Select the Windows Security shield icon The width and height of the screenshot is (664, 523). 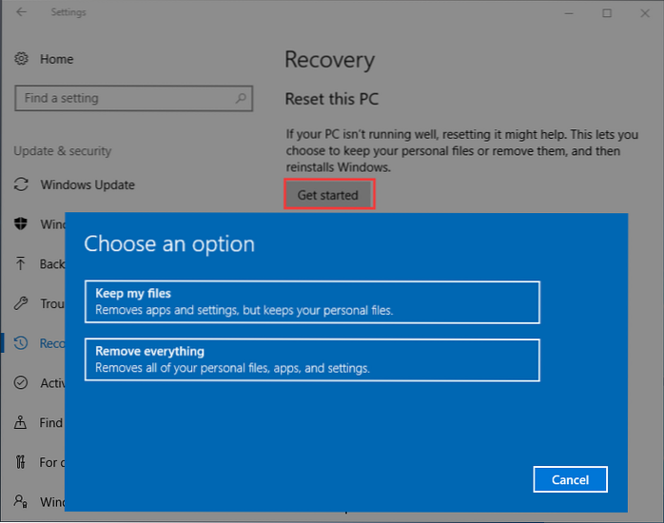pyautogui.click(x=22, y=224)
